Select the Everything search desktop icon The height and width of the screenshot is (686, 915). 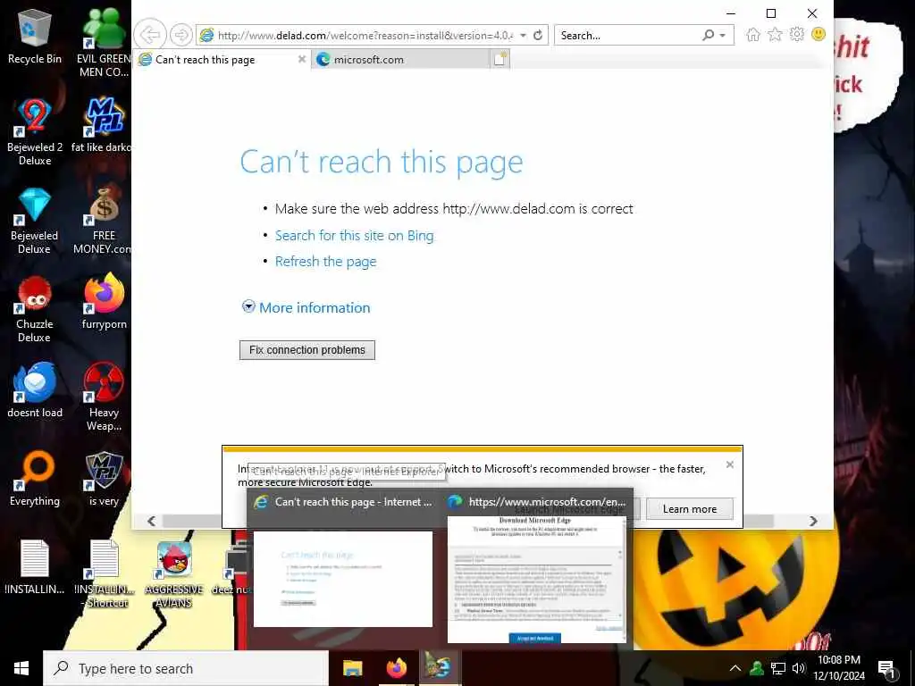[x=35, y=479]
